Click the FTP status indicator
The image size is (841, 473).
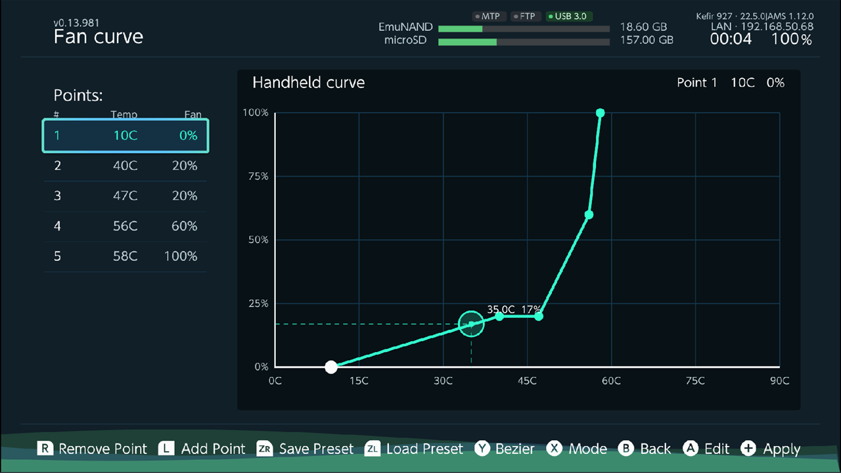click(x=525, y=16)
